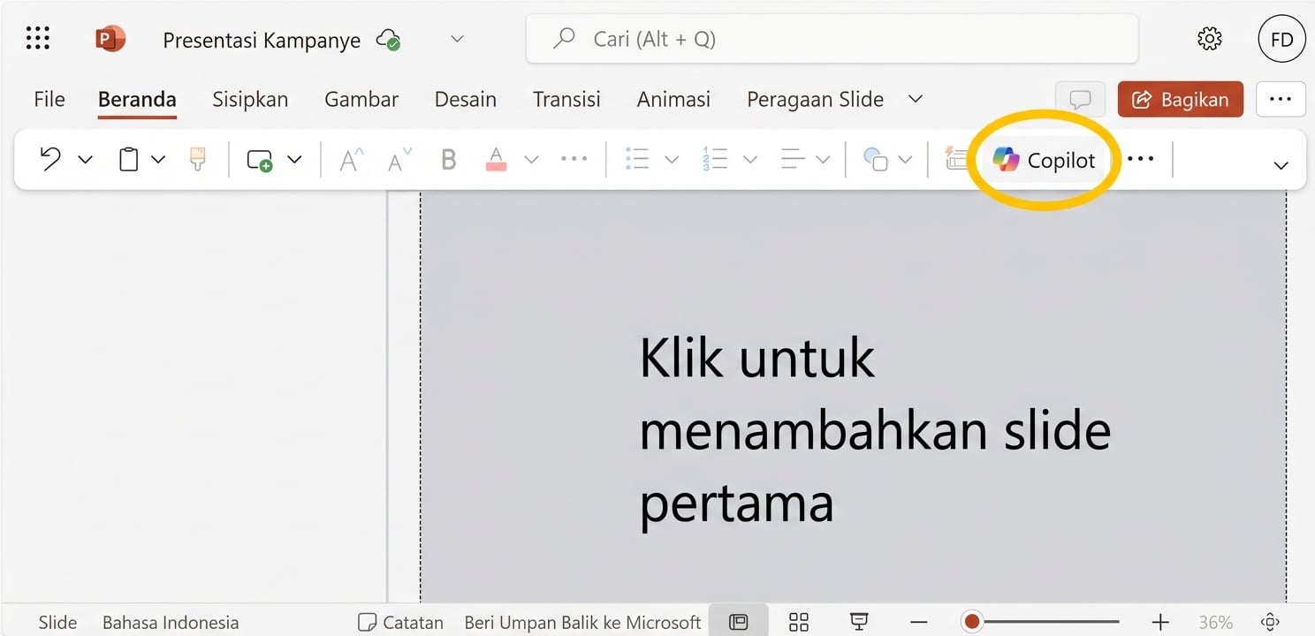Switch to Normal view in status bar
The height and width of the screenshot is (636, 1315).
[739, 622]
